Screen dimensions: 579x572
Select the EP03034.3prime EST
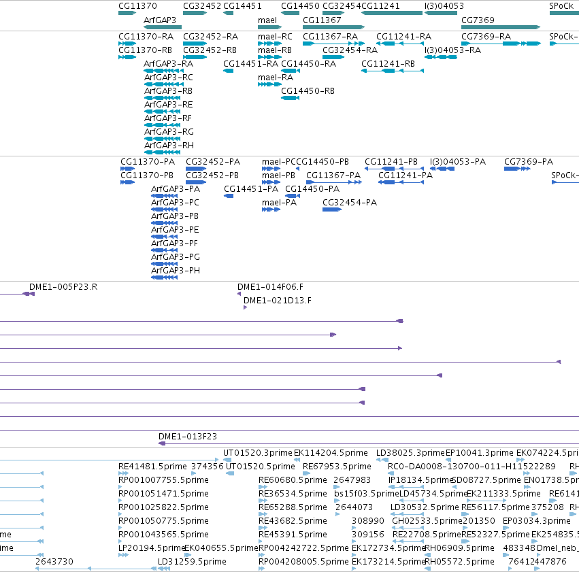click(506, 528)
